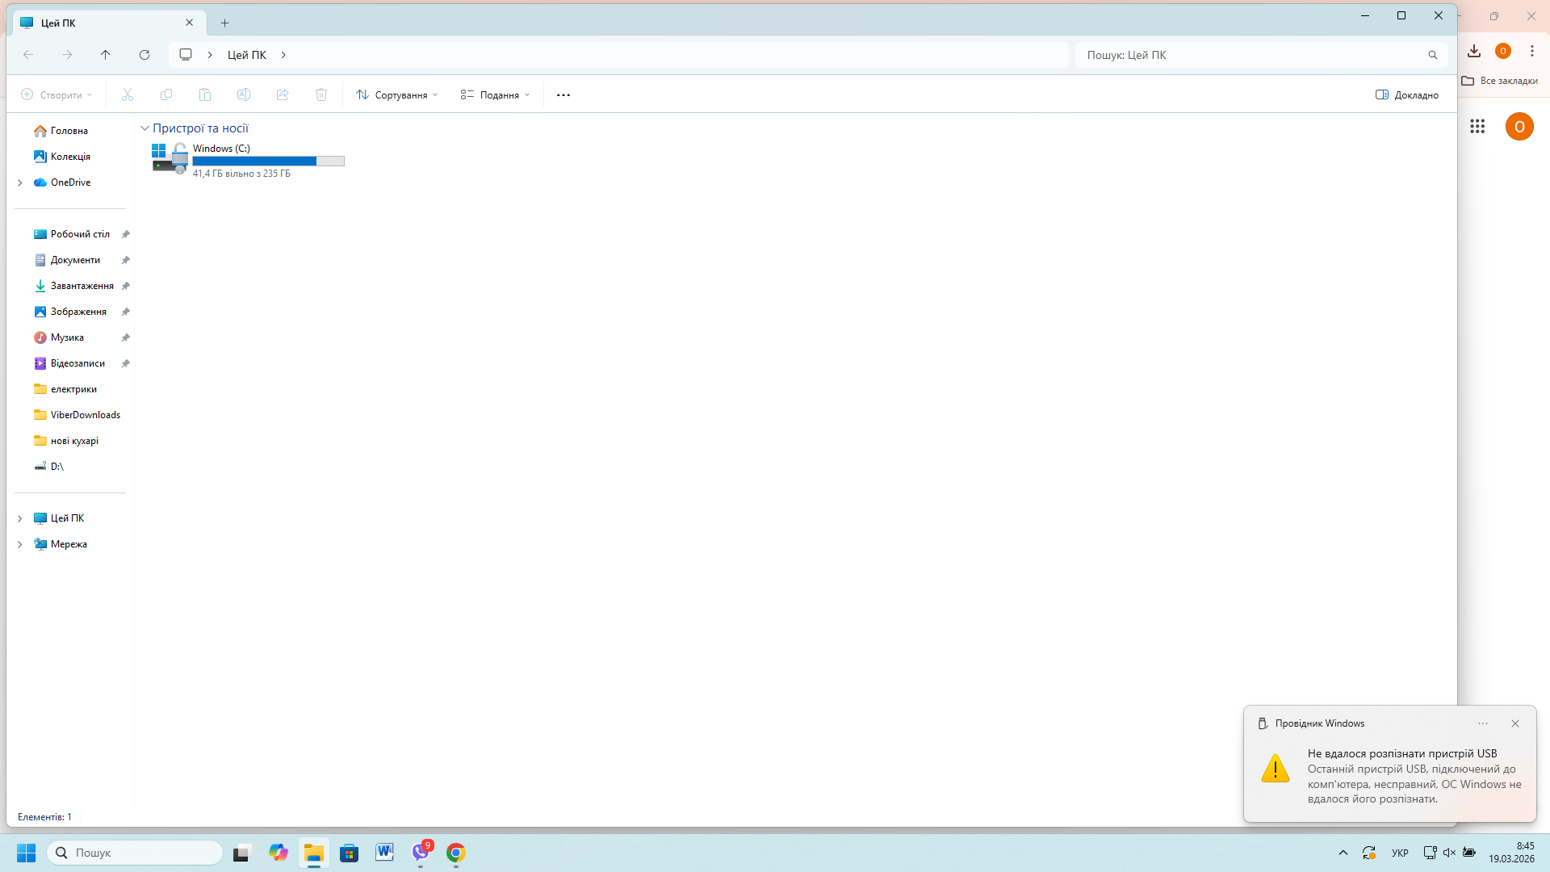Image resolution: width=1550 pixels, height=872 pixels.
Task: Open notification options three-dots menu
Action: point(1483,723)
